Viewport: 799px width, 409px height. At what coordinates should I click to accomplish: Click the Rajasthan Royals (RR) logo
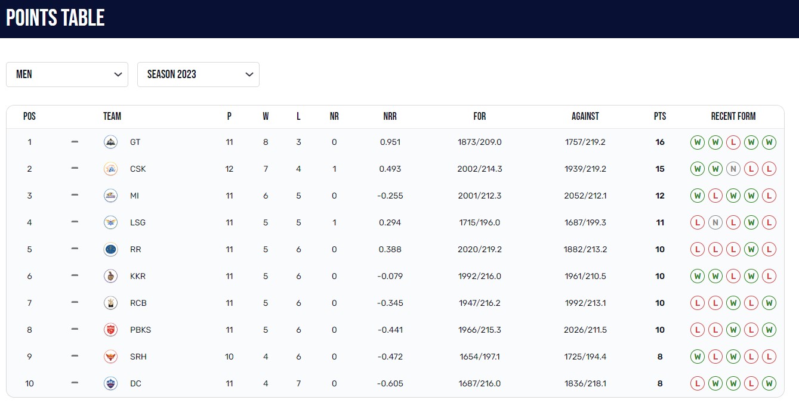(x=110, y=249)
